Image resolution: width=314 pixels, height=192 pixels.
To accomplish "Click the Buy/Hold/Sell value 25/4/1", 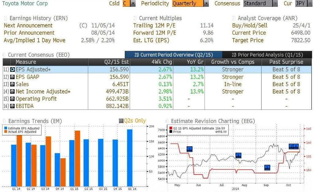I will (x=301, y=25).
